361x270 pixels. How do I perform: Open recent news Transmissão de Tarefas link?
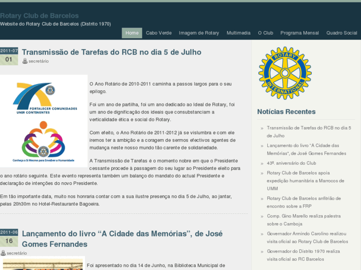(309, 132)
